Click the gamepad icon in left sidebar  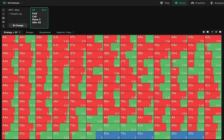click(x=3, y=21)
